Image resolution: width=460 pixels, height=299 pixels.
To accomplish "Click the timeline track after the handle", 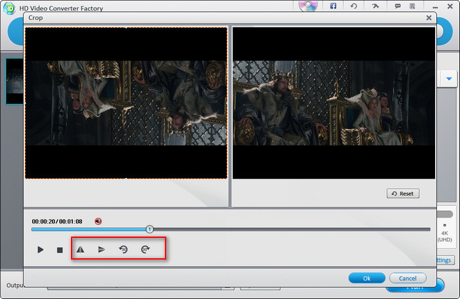I will pos(292,229).
